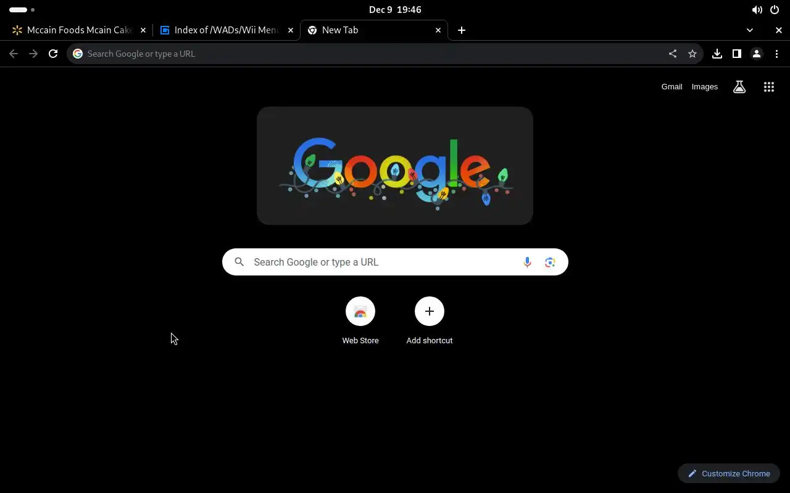Click the center Google search box

395,262
